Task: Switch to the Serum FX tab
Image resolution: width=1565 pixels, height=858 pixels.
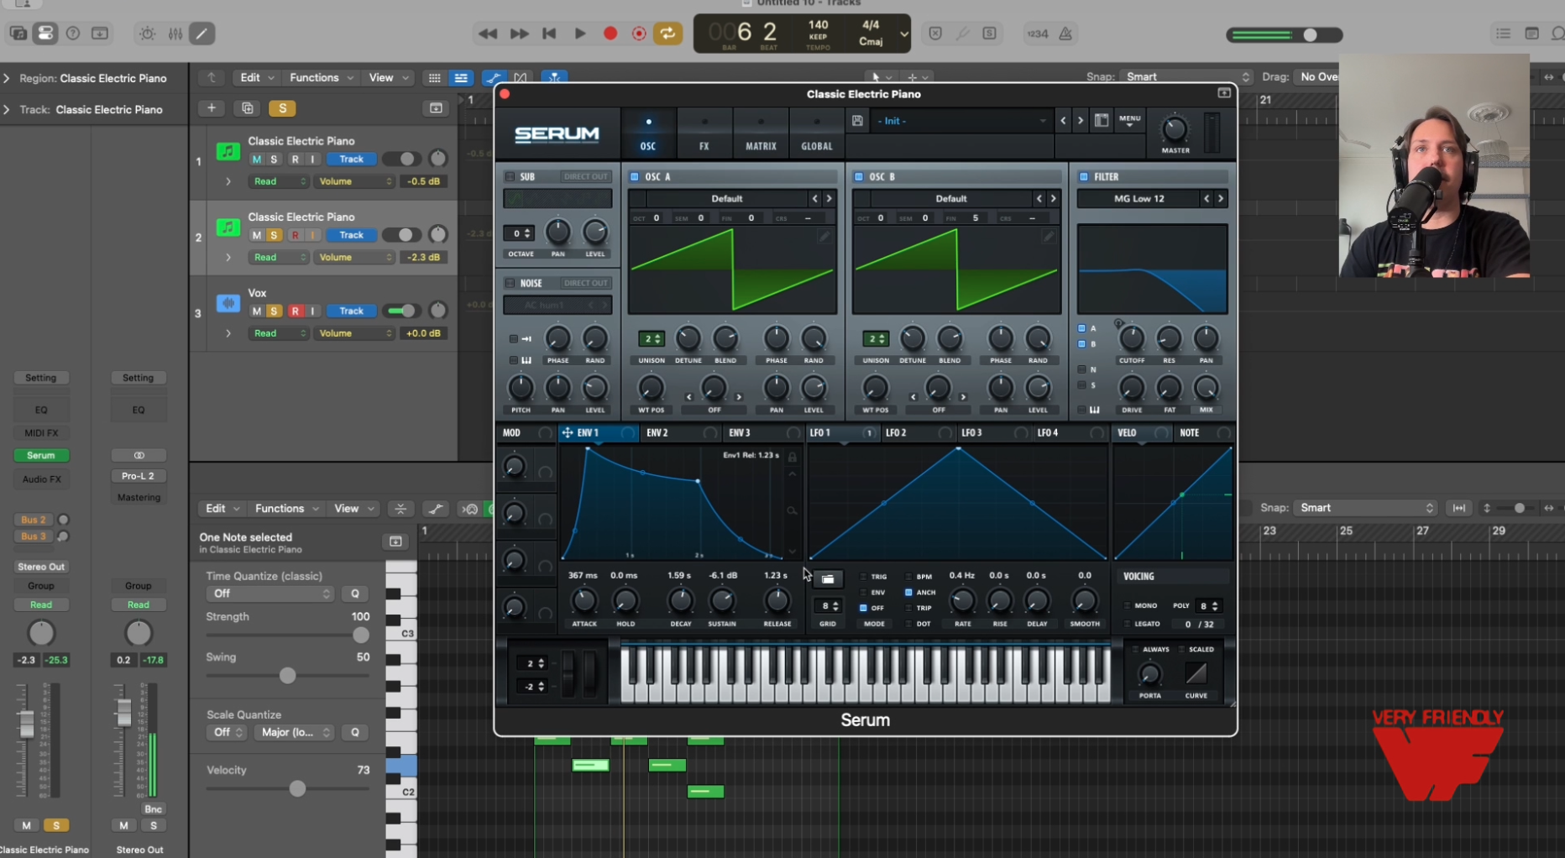Action: click(704, 134)
